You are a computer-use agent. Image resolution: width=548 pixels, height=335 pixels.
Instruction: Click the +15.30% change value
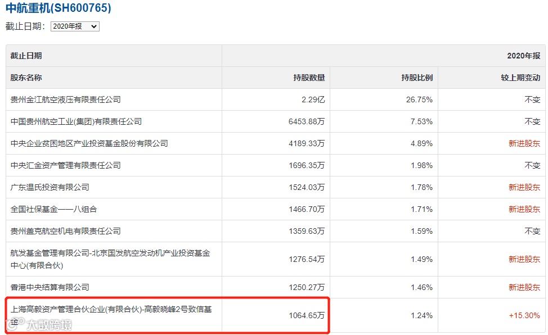(524, 315)
